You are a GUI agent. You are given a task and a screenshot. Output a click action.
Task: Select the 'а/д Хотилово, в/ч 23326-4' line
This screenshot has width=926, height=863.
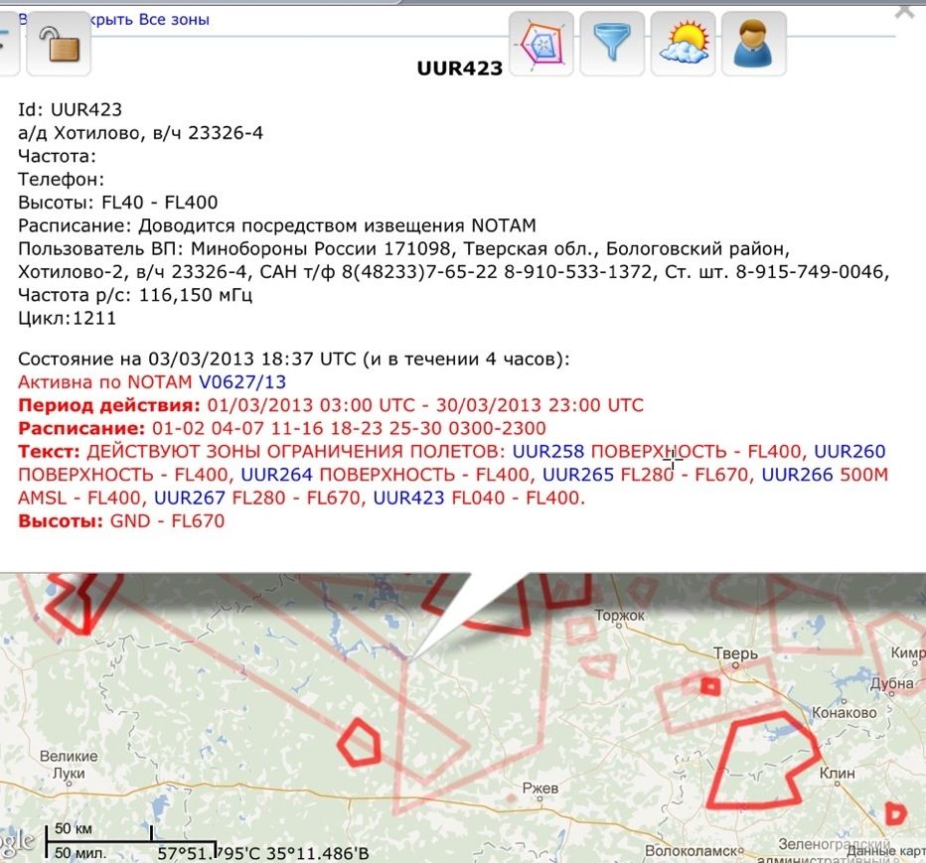click(x=140, y=133)
